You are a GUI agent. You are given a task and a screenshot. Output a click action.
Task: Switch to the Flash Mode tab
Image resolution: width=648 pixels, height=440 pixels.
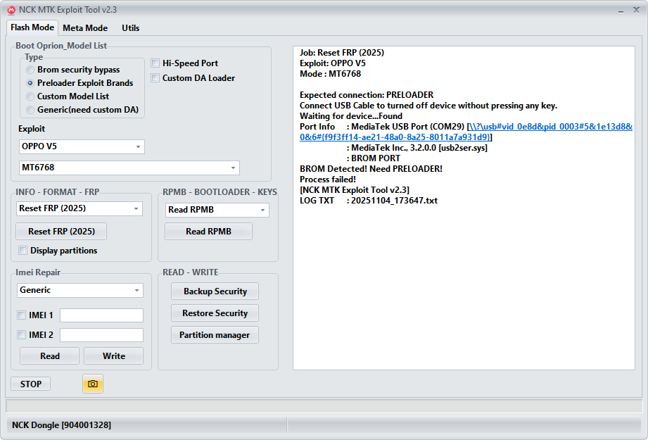(32, 27)
